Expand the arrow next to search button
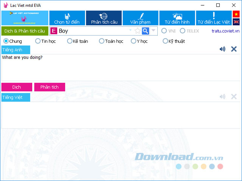 (x=153, y=30)
